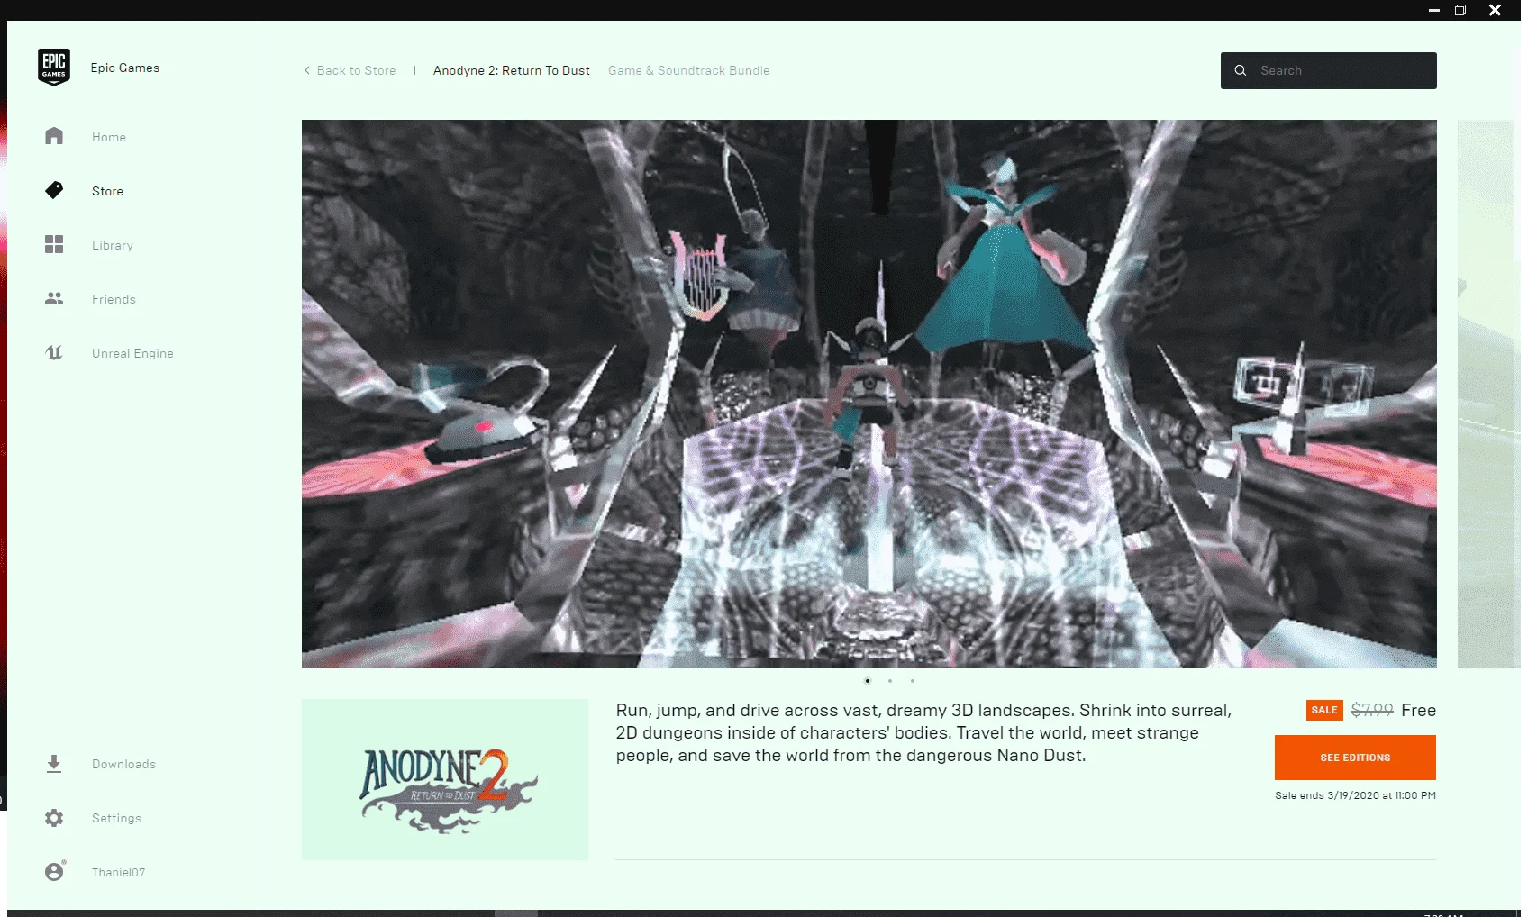
Task: Open the Unreal Engine menu label
Action: [132, 353]
